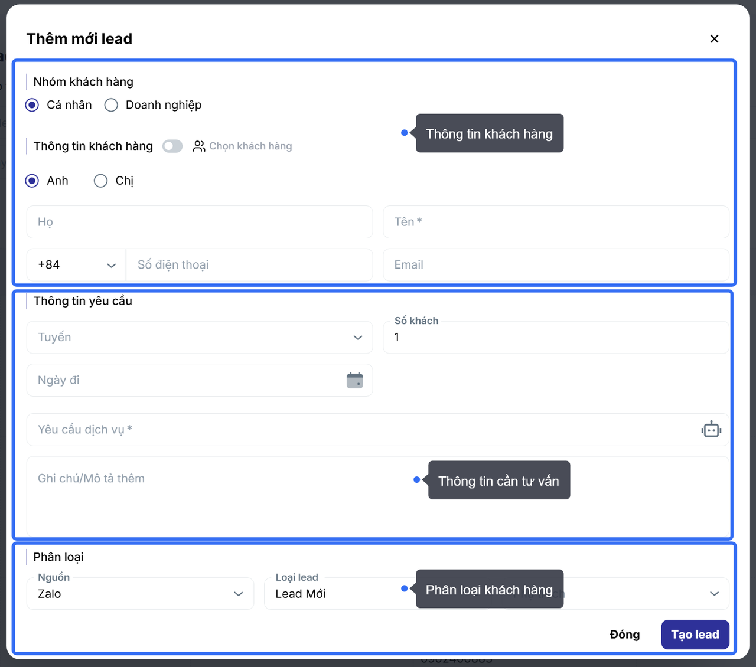Click the Phân loại section heading

pos(58,557)
